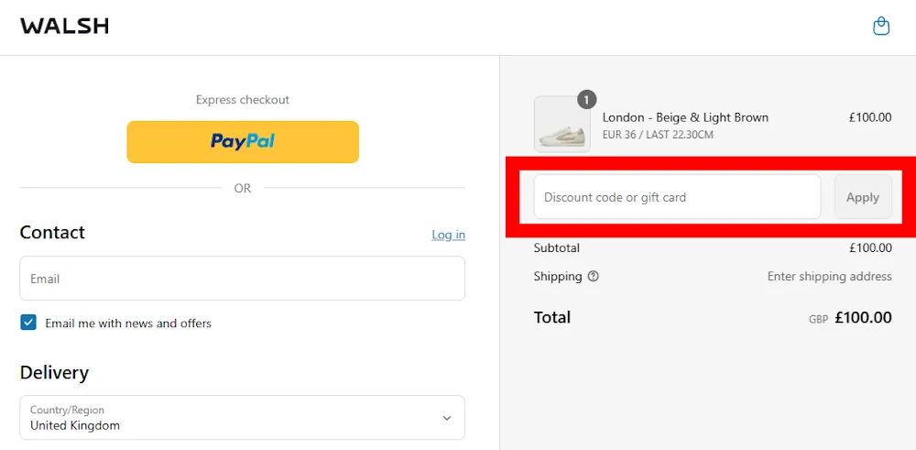Click the Delivery section heading
The image size is (916, 450).
point(54,373)
